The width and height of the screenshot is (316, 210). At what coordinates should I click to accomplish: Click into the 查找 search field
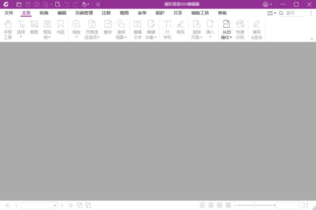coord(292,13)
